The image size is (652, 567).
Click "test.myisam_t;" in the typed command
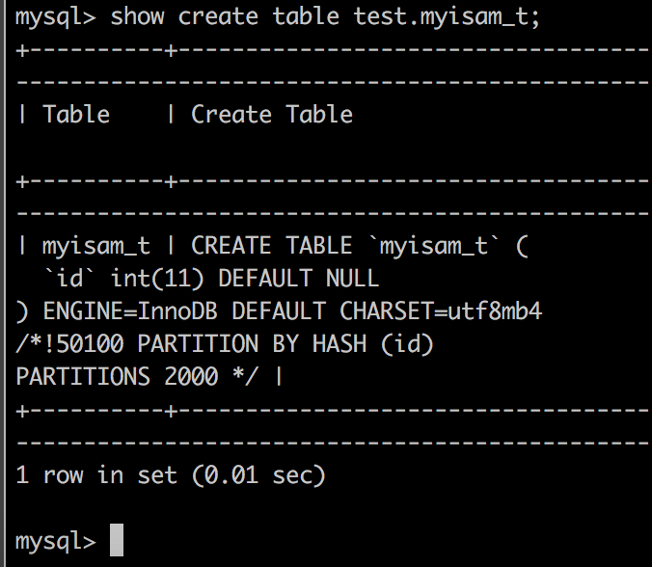(x=448, y=17)
